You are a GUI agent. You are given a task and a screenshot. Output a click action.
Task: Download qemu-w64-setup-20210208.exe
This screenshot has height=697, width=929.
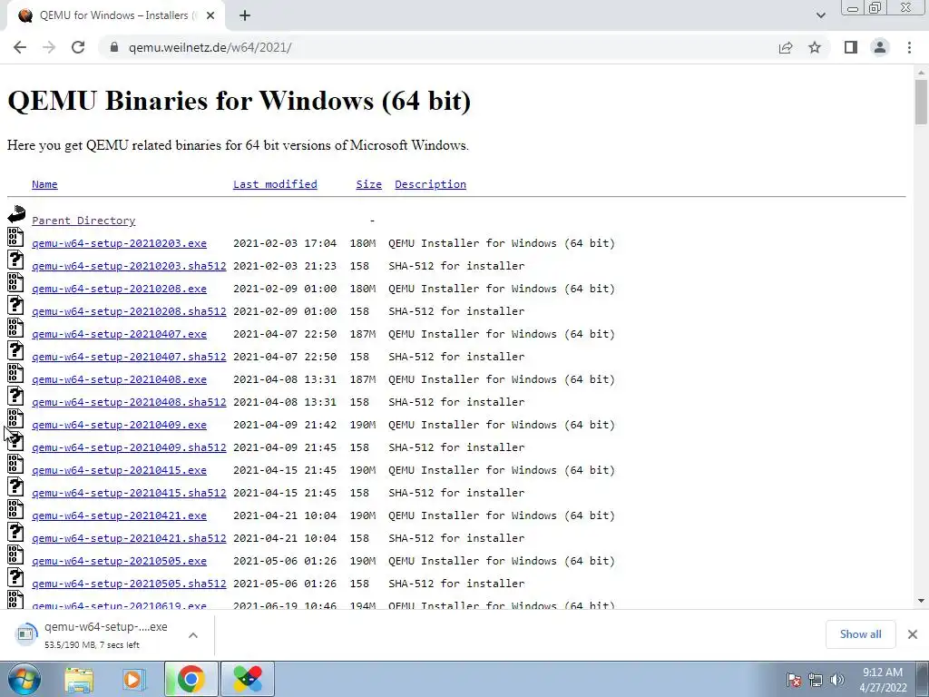(119, 289)
